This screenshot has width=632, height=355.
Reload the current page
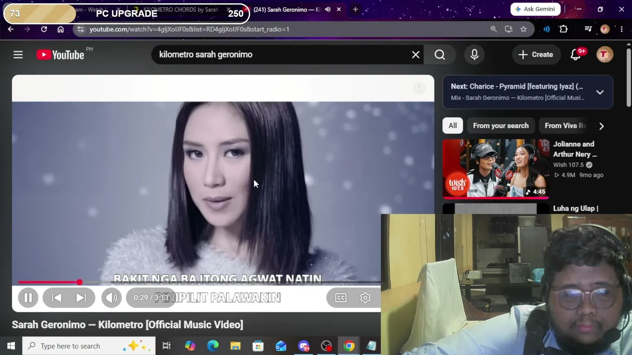(44, 29)
